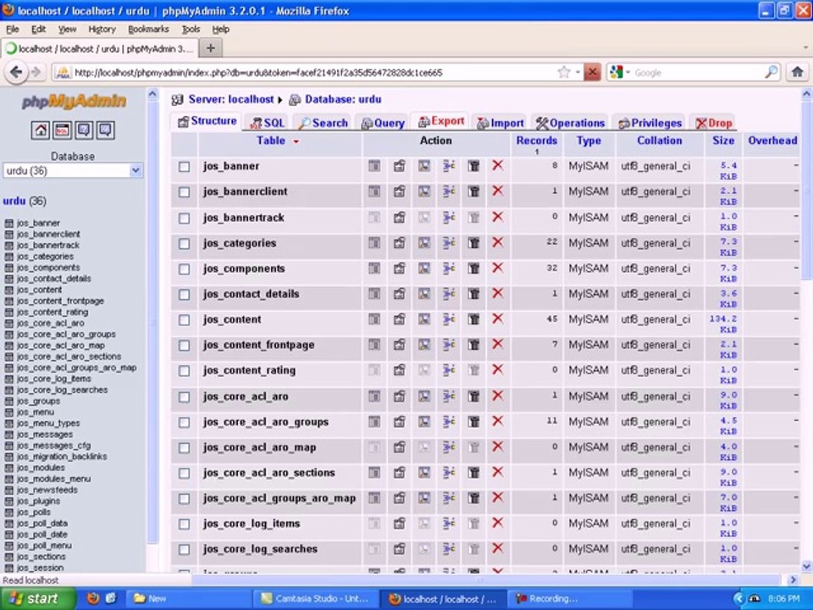Click the Server: localhost breadcrumb link
This screenshot has width=813, height=610.
(x=230, y=99)
